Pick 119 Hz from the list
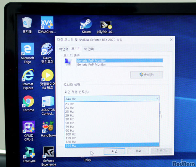 (112, 138)
